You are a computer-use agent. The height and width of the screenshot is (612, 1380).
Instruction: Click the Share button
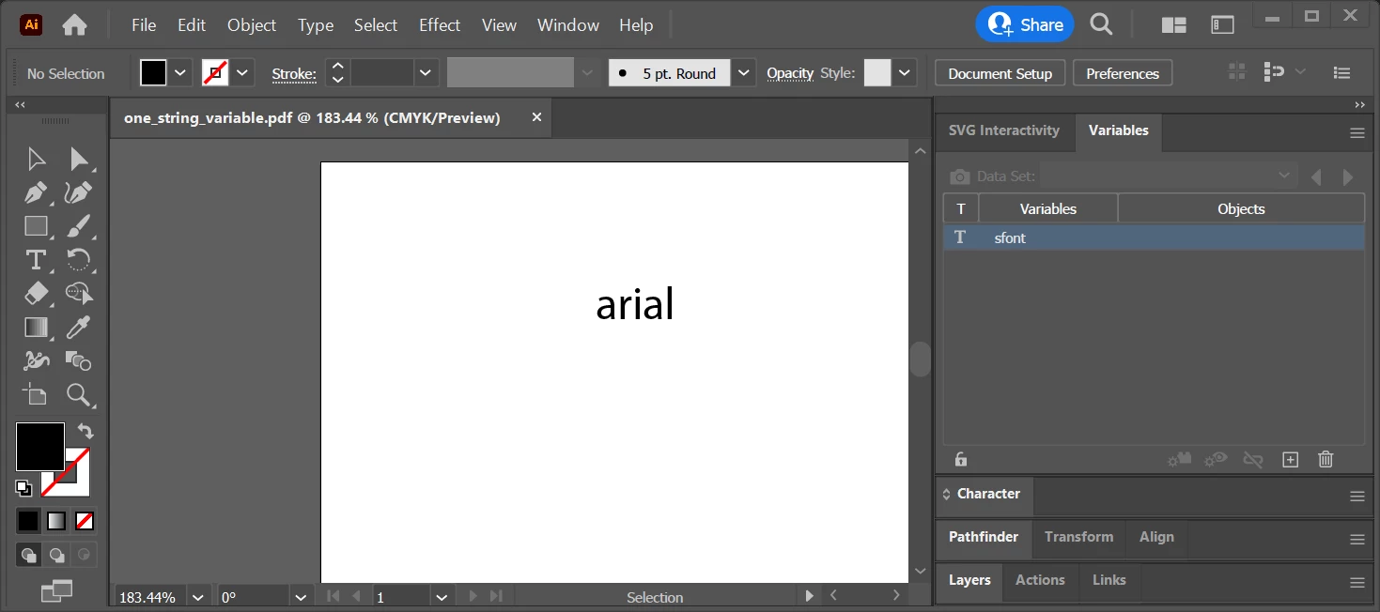point(1025,24)
